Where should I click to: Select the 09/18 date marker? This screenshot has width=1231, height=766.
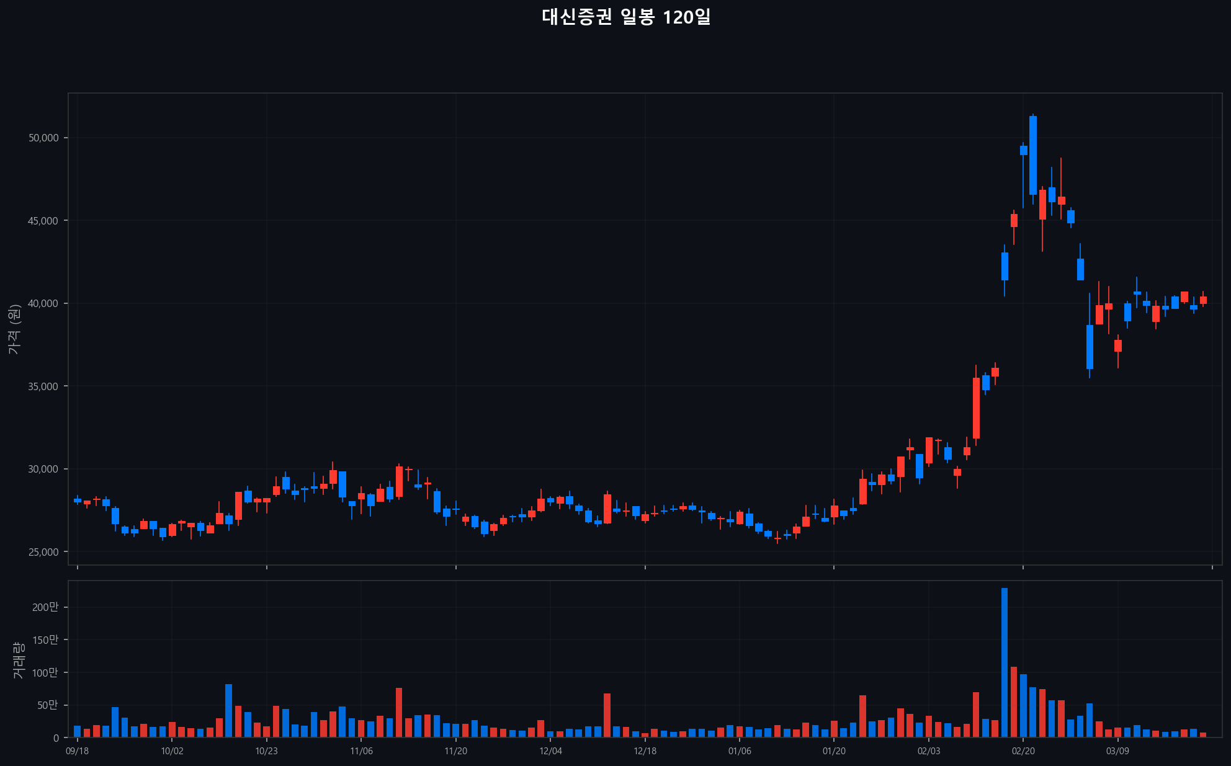(77, 751)
